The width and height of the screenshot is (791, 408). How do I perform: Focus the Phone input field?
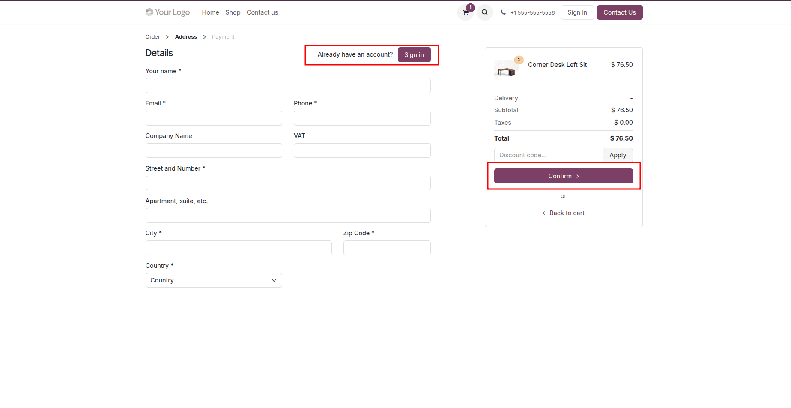point(362,118)
